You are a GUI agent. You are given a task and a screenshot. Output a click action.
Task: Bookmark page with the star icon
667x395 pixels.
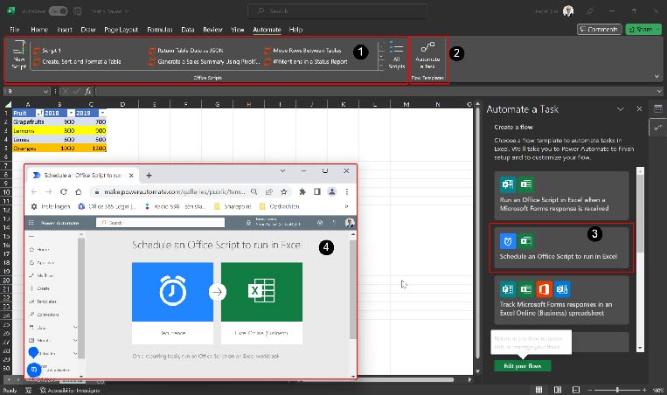tap(284, 191)
